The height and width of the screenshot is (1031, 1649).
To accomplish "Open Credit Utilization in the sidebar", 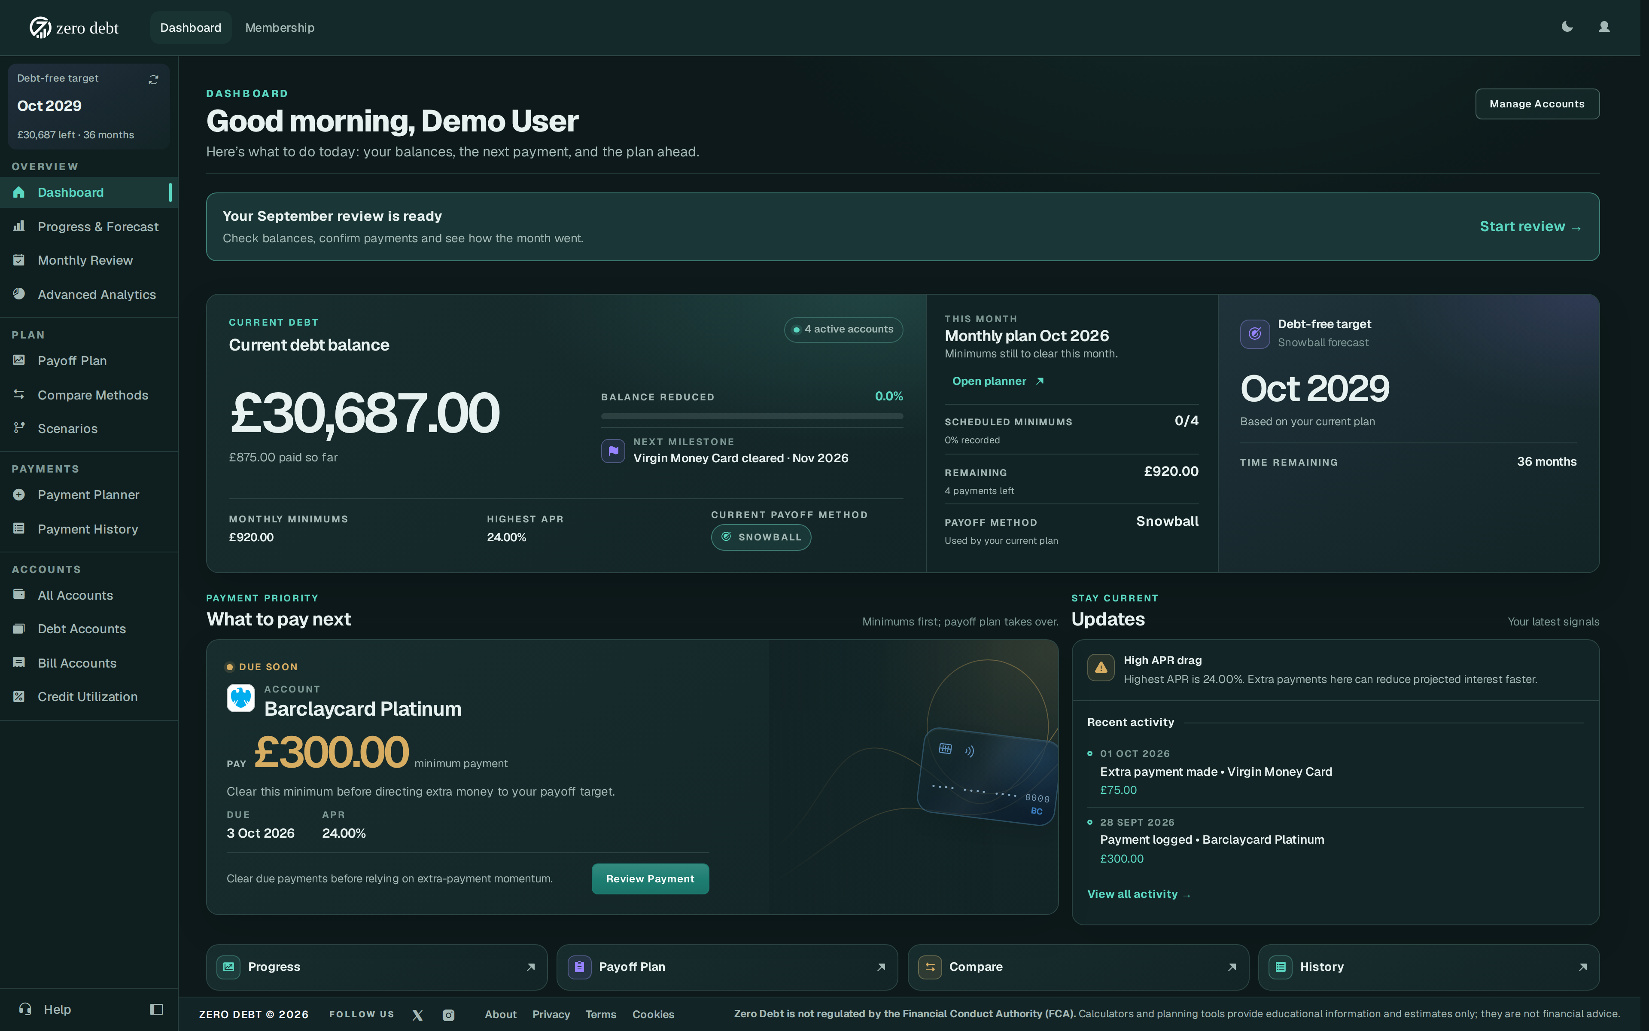I will [x=88, y=697].
